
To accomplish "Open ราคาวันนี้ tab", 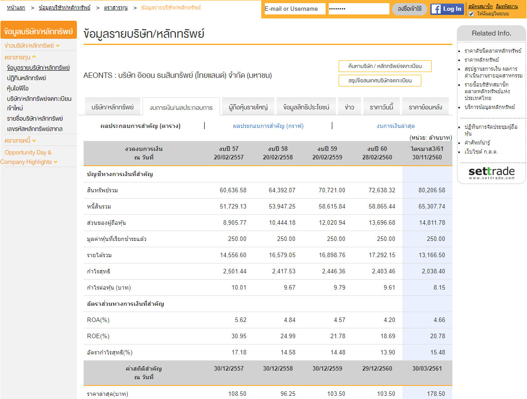I will [x=381, y=107].
